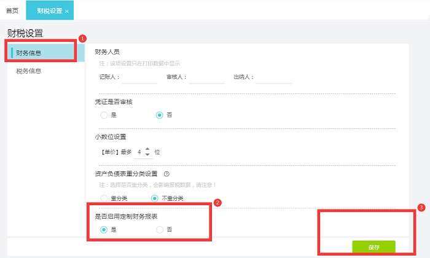Choose 否 under 凭证是否审核
The height and width of the screenshot is (258, 430).
160,115
